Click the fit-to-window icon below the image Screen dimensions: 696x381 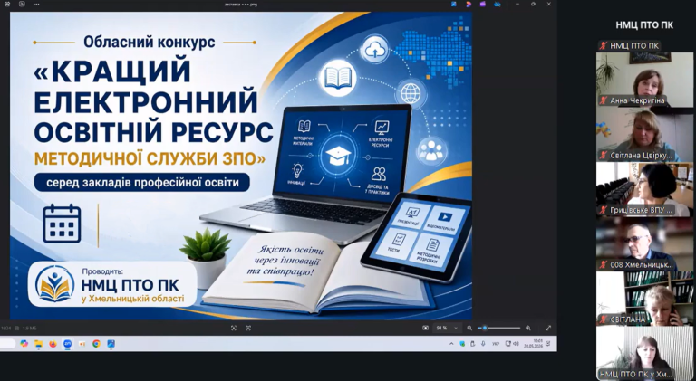pos(234,328)
